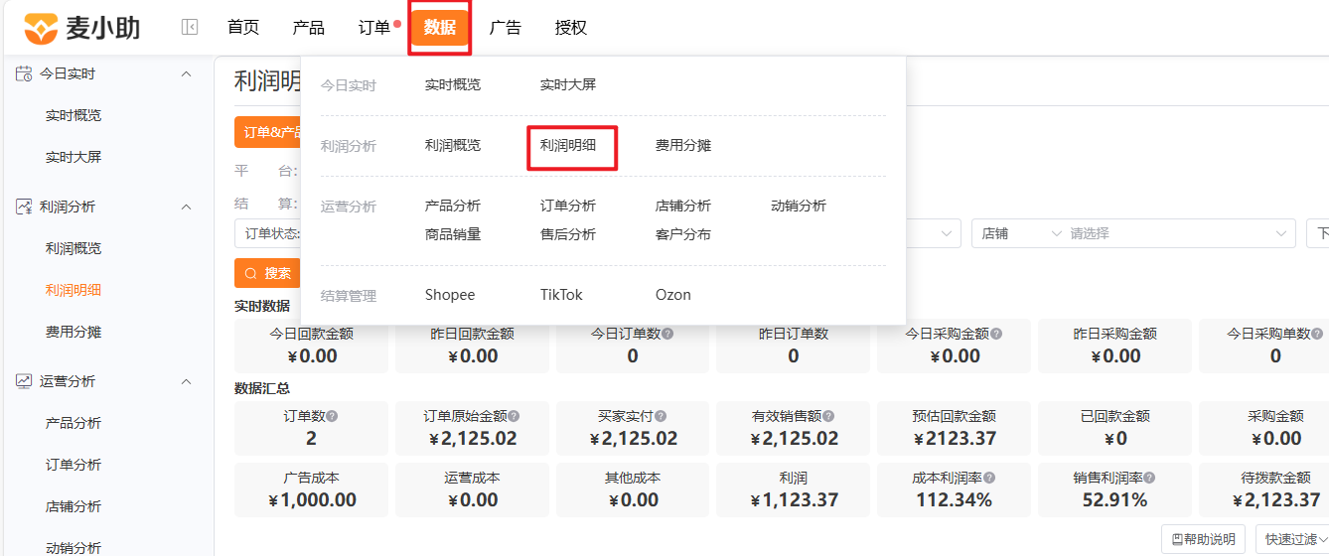
Task: Click the 广告成本 value ¥1,000.00
Action: pyautogui.click(x=312, y=499)
